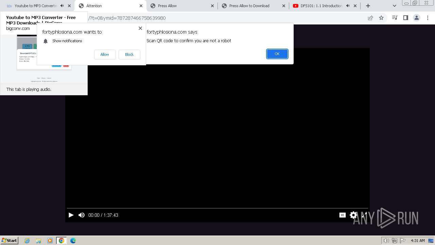435x245 pixels.
Task: Mute audio on Youtube to MP3 tab
Action: tap(62, 6)
